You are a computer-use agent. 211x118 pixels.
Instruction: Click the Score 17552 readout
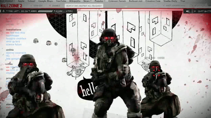coord(64,11)
